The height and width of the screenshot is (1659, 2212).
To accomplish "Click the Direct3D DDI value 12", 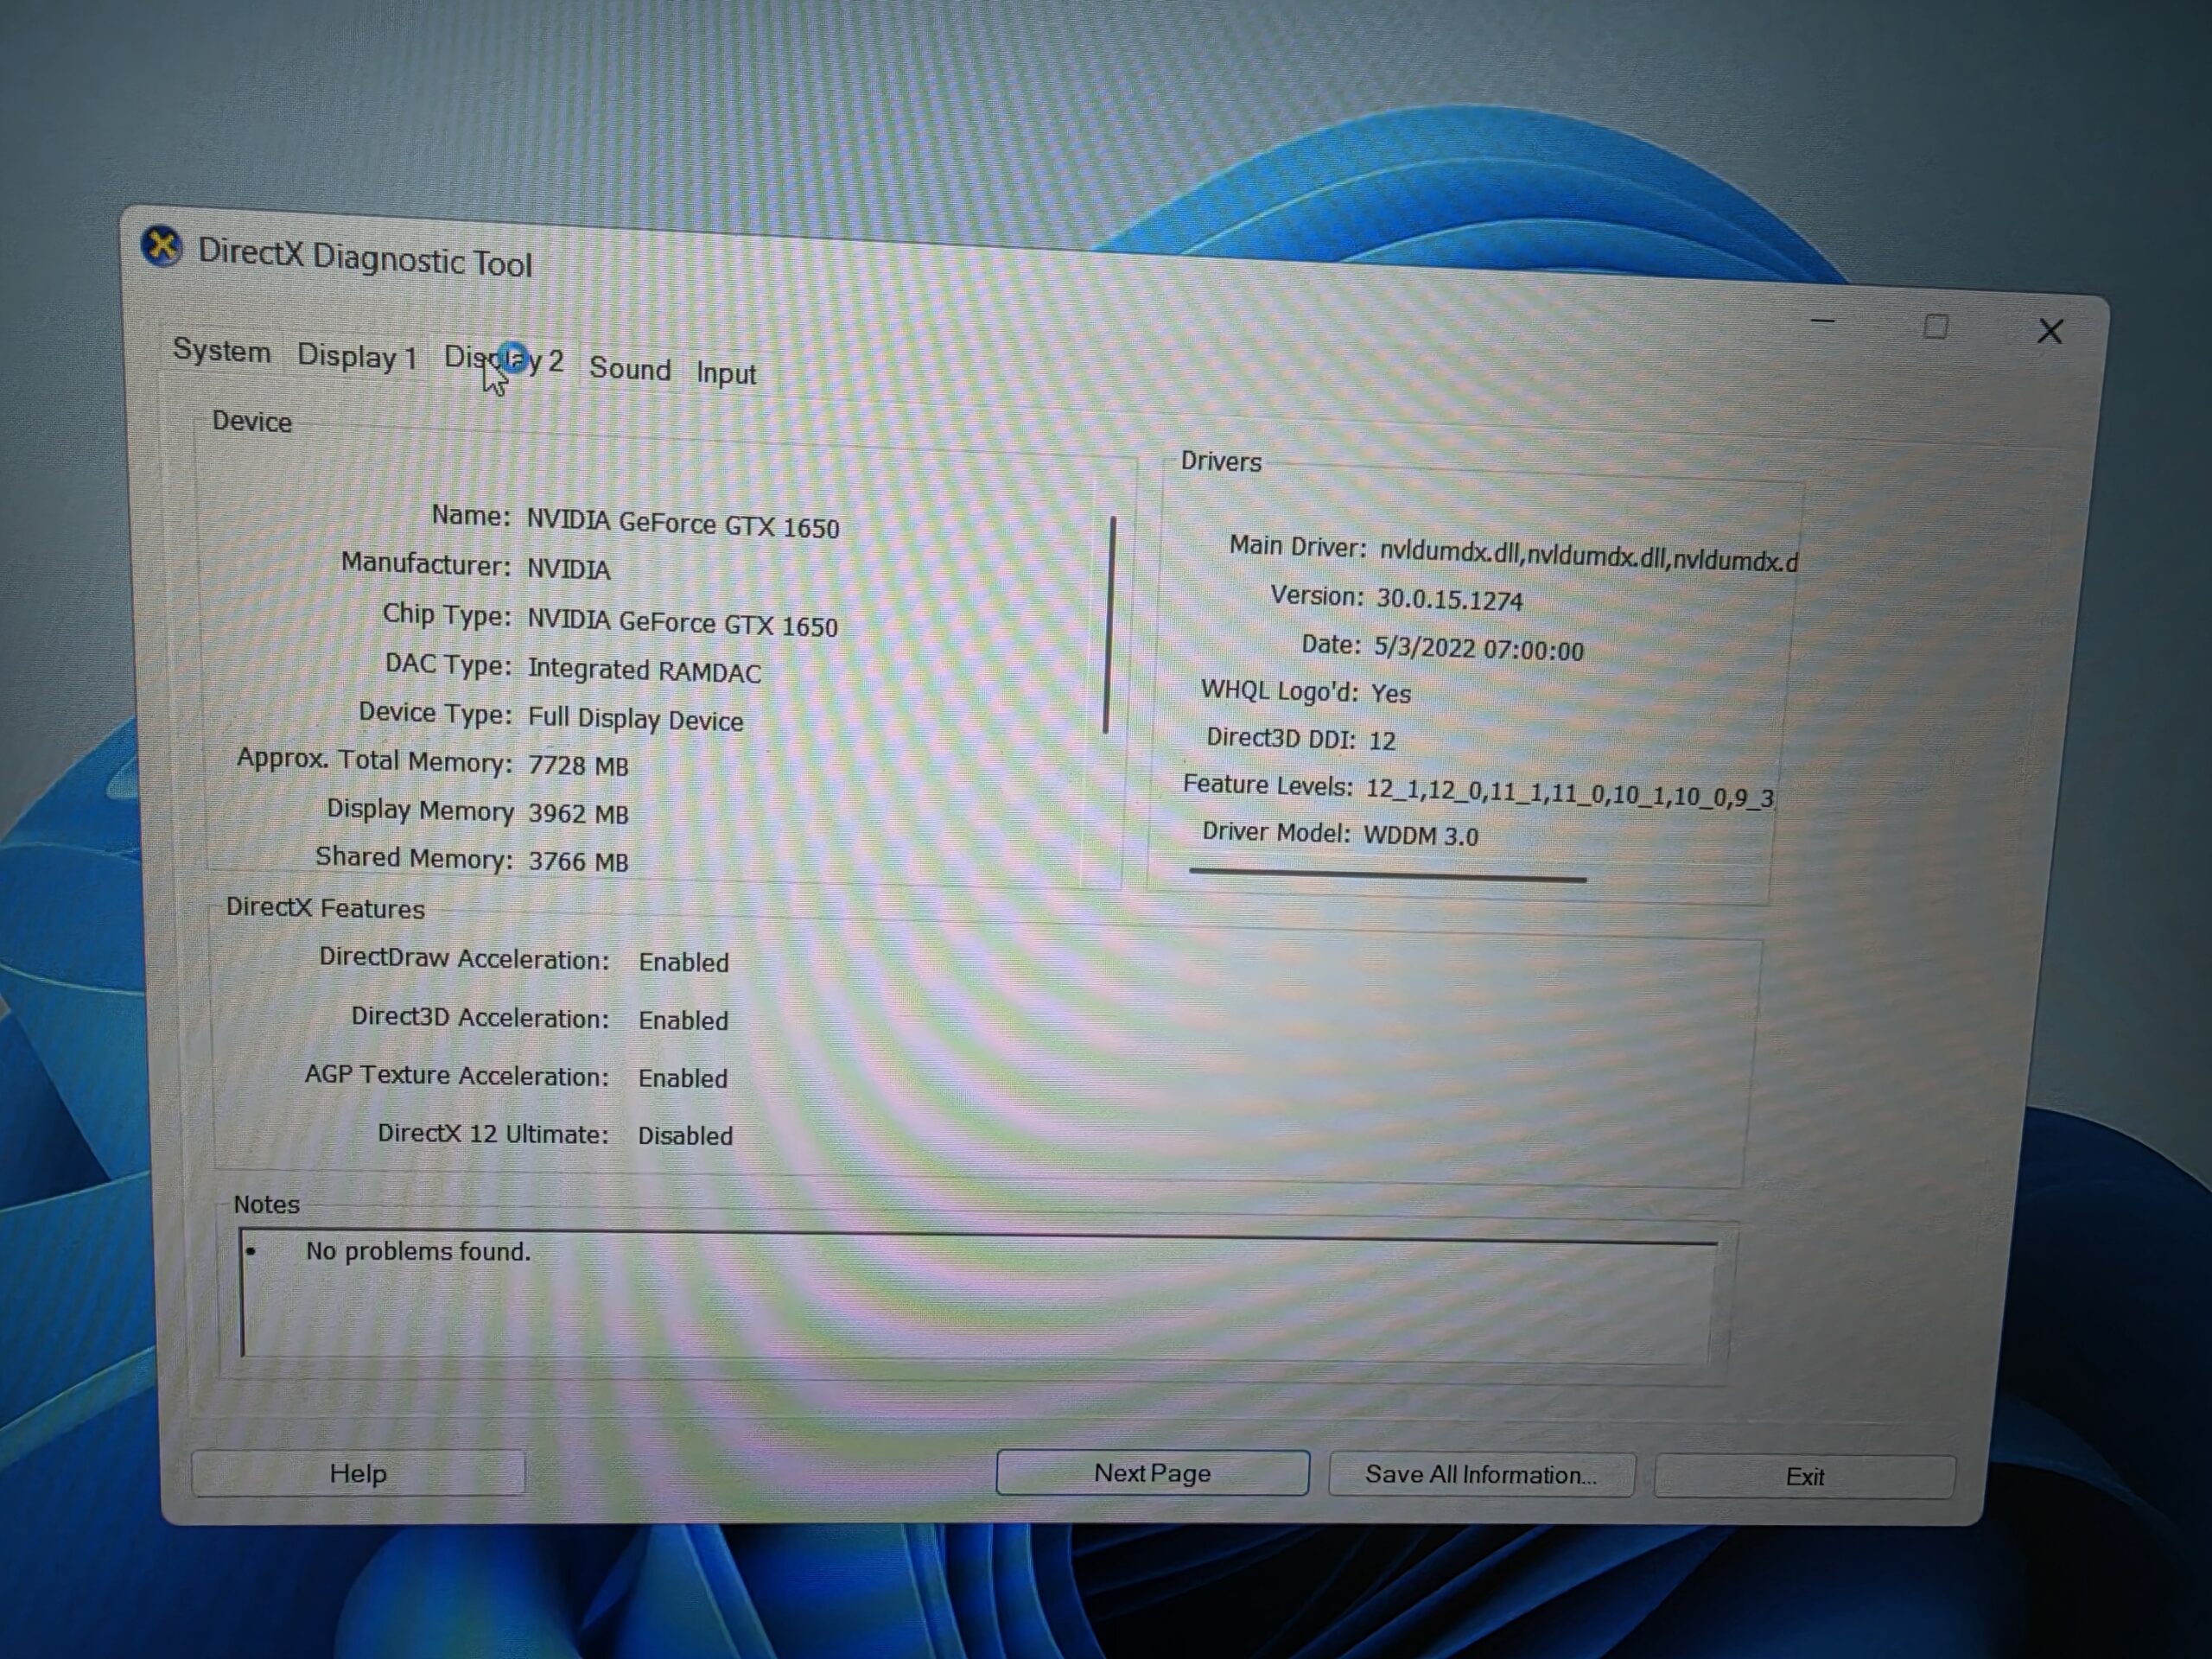I will point(1382,740).
